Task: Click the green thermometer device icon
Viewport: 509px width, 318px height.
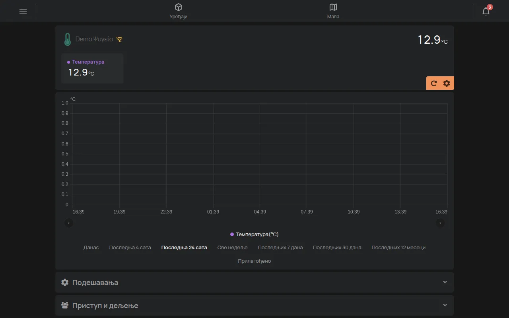Action: pos(68,39)
